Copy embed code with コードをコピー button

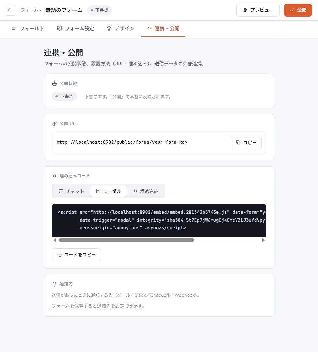point(76,255)
